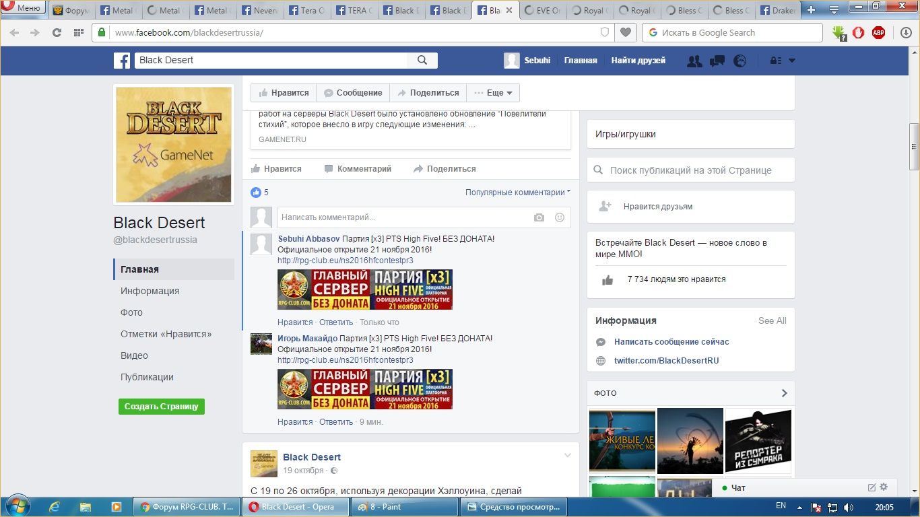Image resolution: width=920 pixels, height=517 pixels.
Task: Click the Adblock Plus extension icon
Action: pyautogui.click(x=878, y=32)
